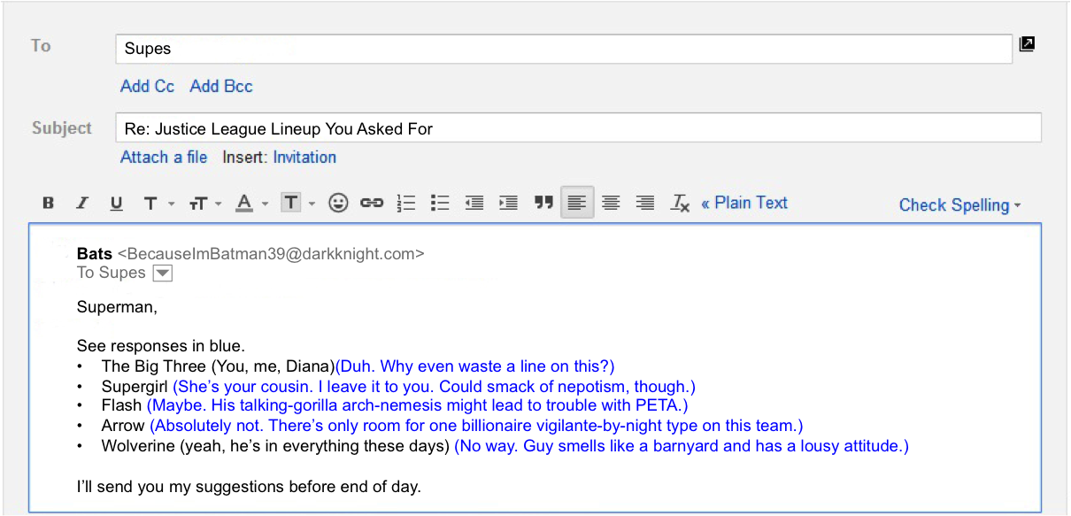Viewport: 1071px width, 516px height.
Task: Remove formatting from selected text
Action: (679, 203)
